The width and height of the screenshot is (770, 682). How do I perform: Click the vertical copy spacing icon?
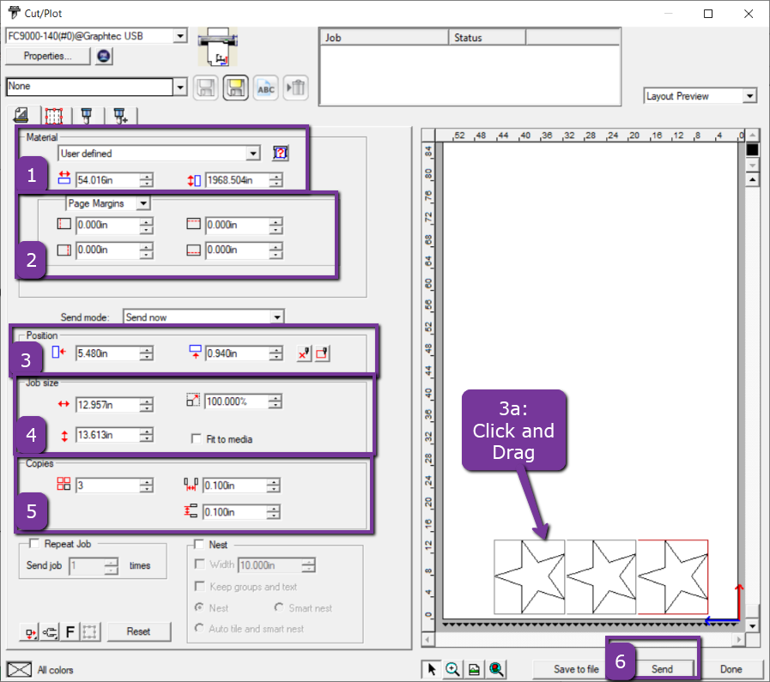[191, 510]
